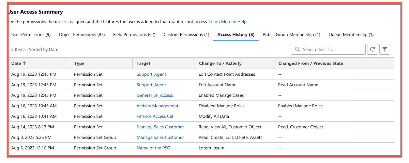View the Queue Membership tab

tap(351, 35)
